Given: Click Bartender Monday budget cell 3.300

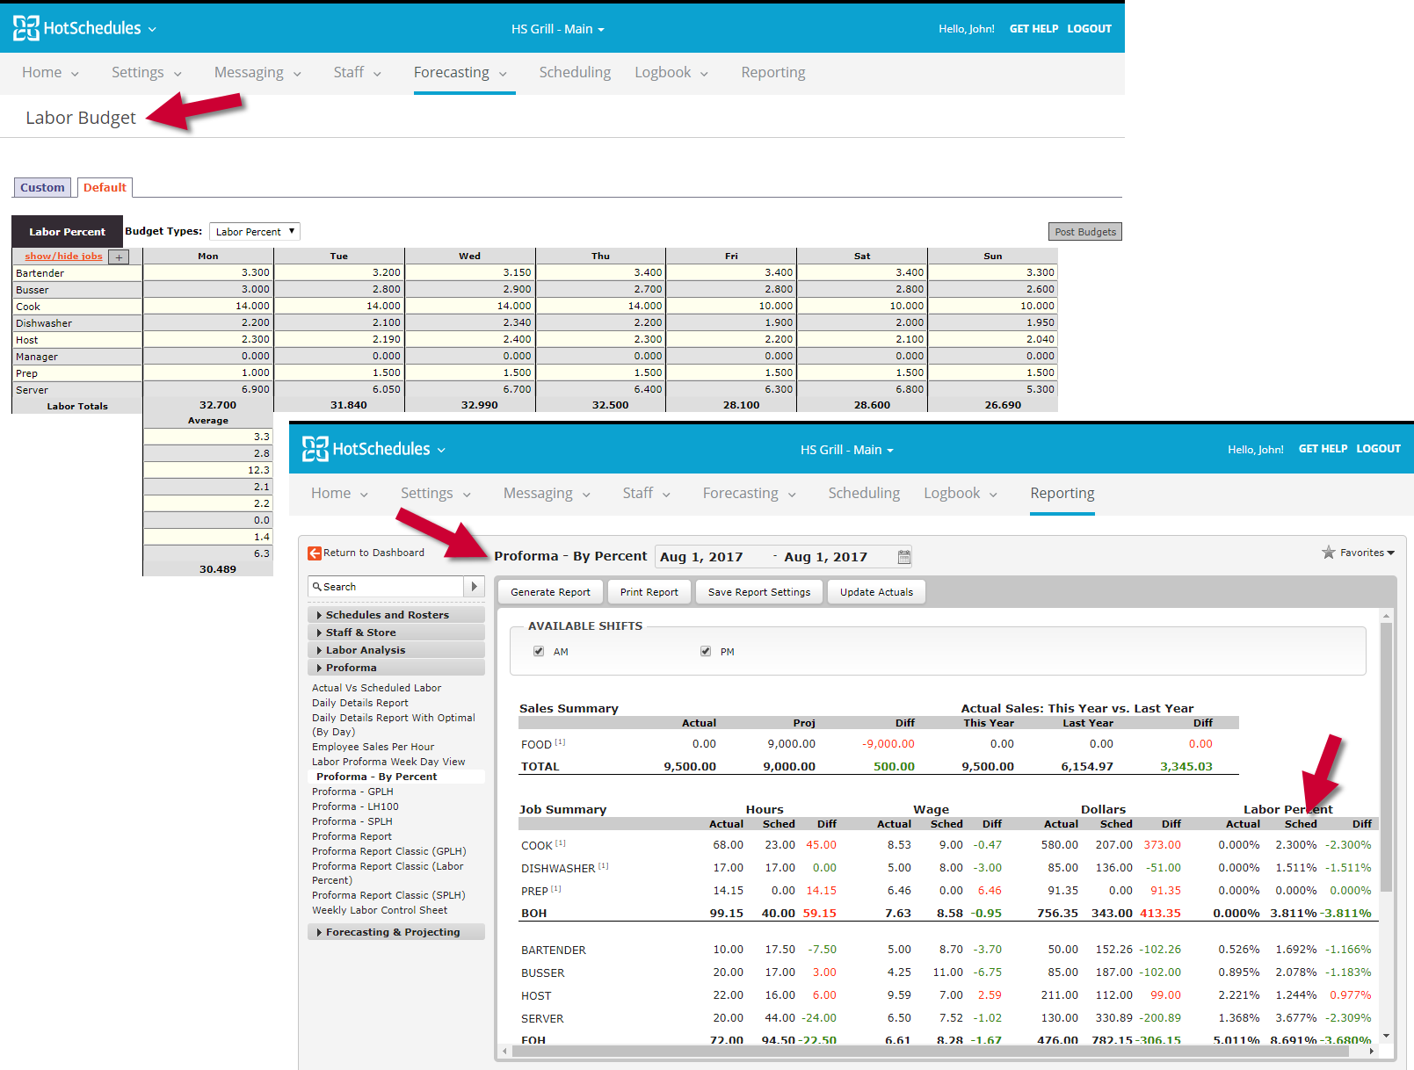Looking at the screenshot, I should (208, 273).
